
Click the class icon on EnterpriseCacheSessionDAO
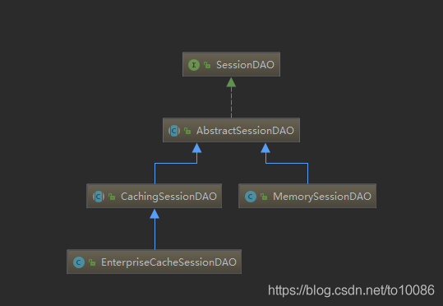click(79, 262)
